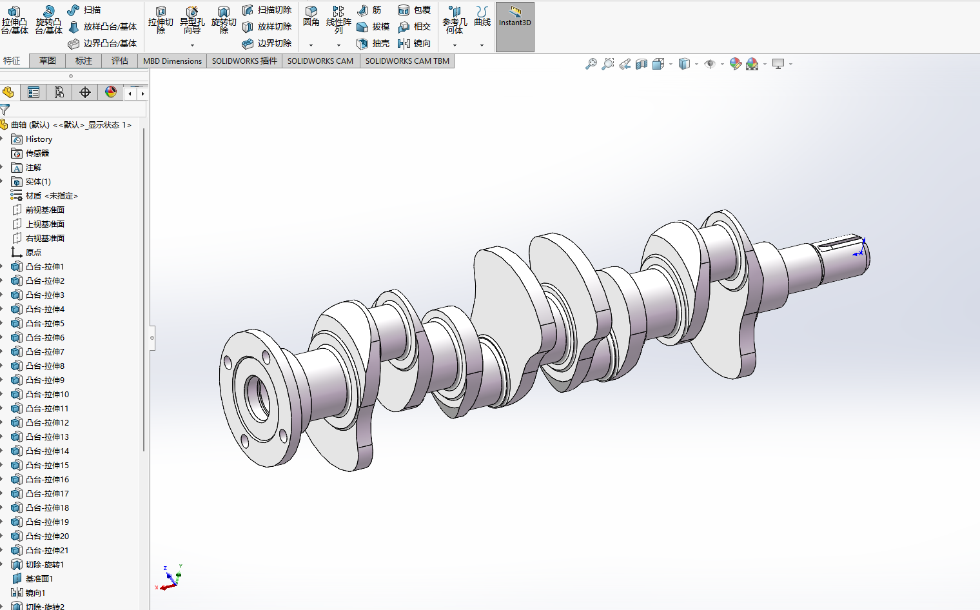Switch to the SOLIDWORKS CAM tab
The width and height of the screenshot is (980, 610).
click(x=320, y=61)
